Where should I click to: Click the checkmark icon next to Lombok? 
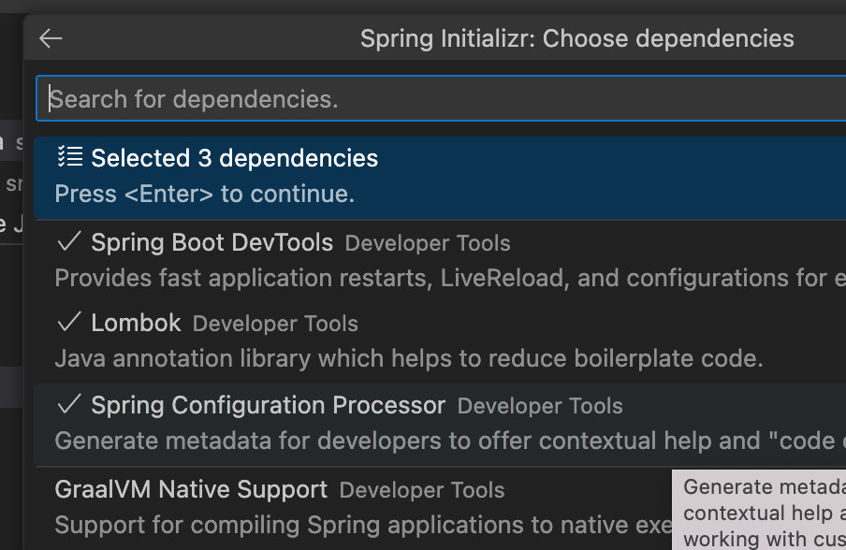pos(69,323)
